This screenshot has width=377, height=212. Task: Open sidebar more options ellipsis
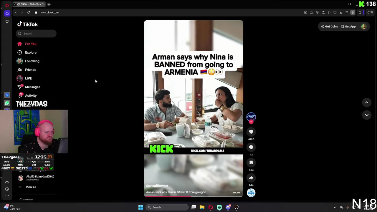(x=7, y=196)
